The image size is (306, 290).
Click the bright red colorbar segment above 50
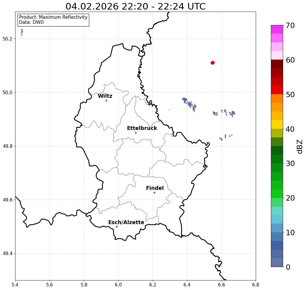point(277,90)
